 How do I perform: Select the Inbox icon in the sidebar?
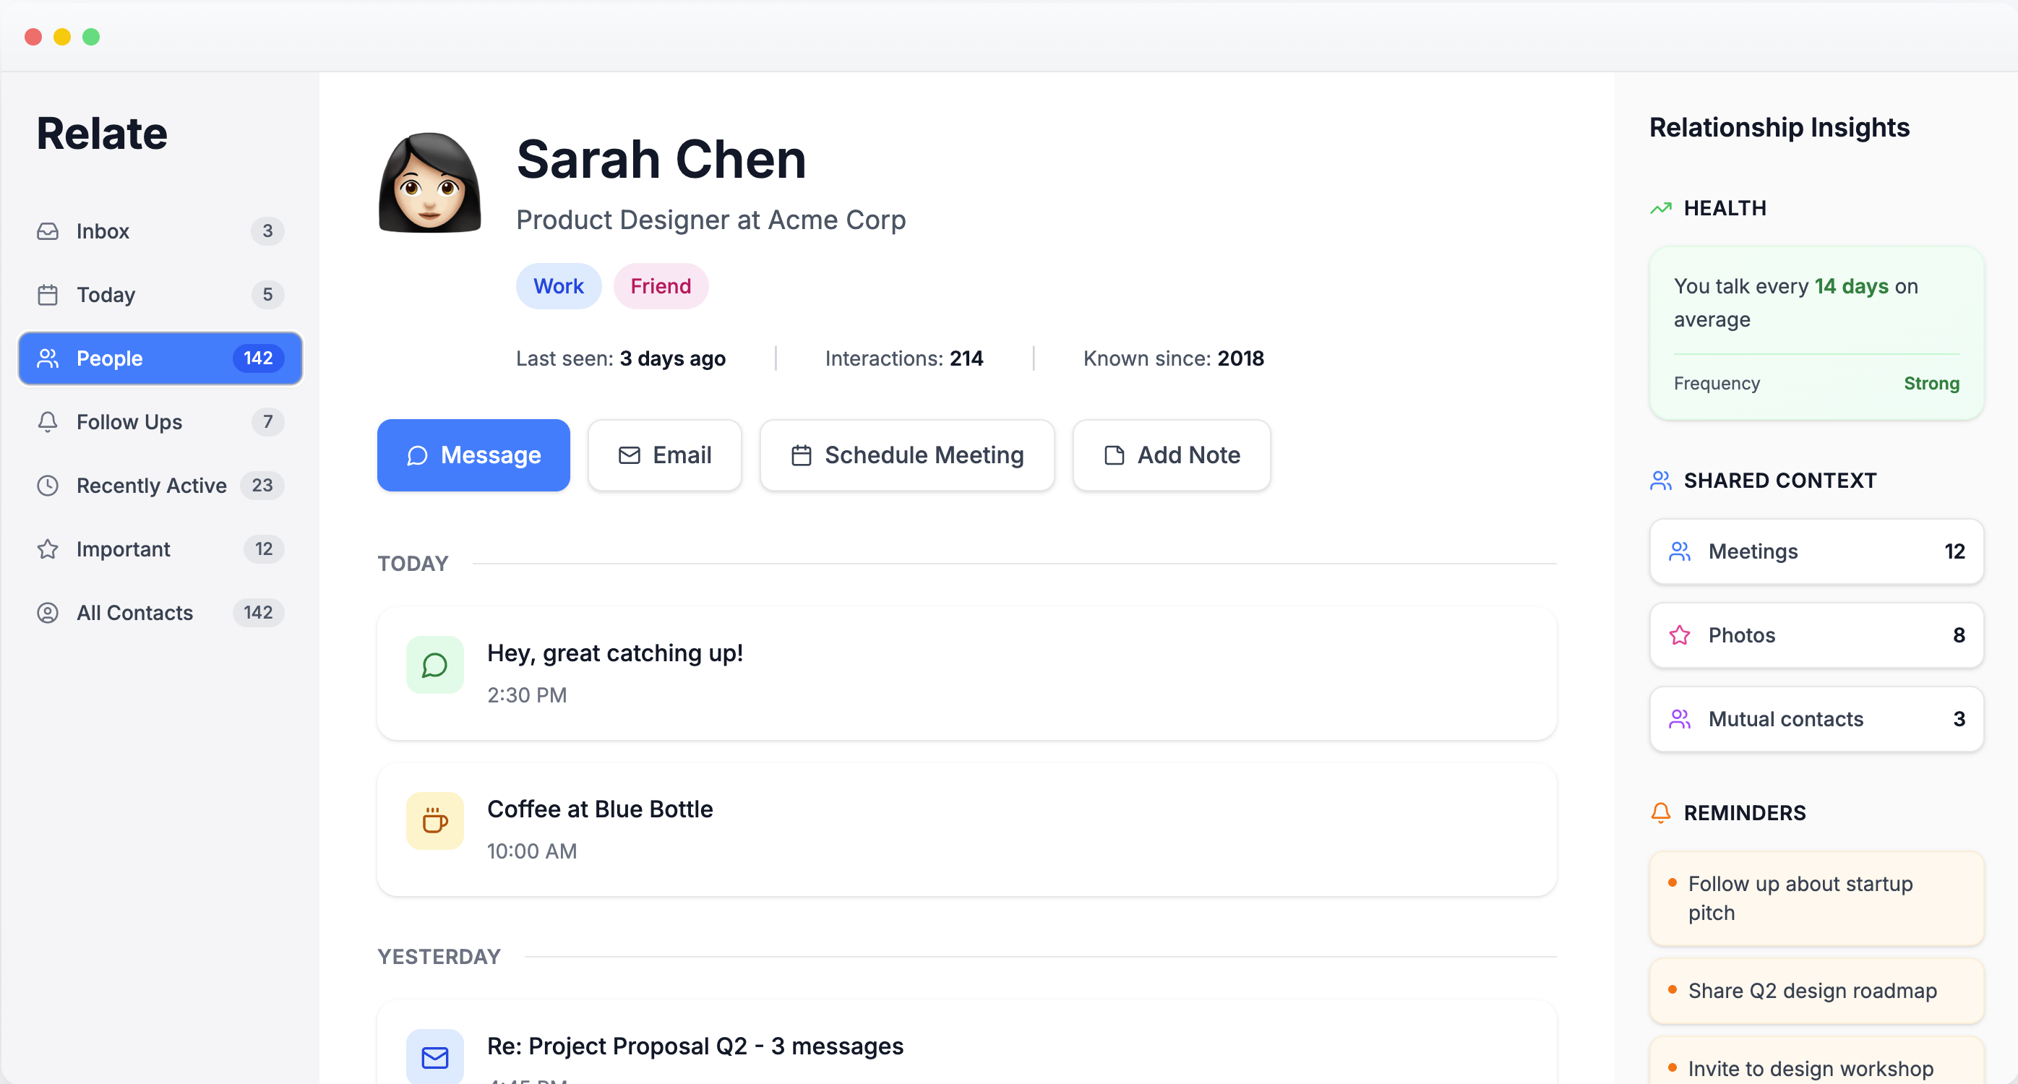click(x=48, y=231)
